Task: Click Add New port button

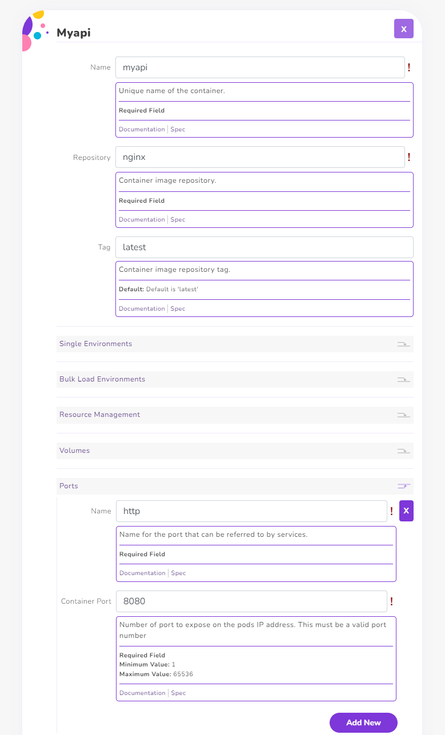Action: point(363,722)
